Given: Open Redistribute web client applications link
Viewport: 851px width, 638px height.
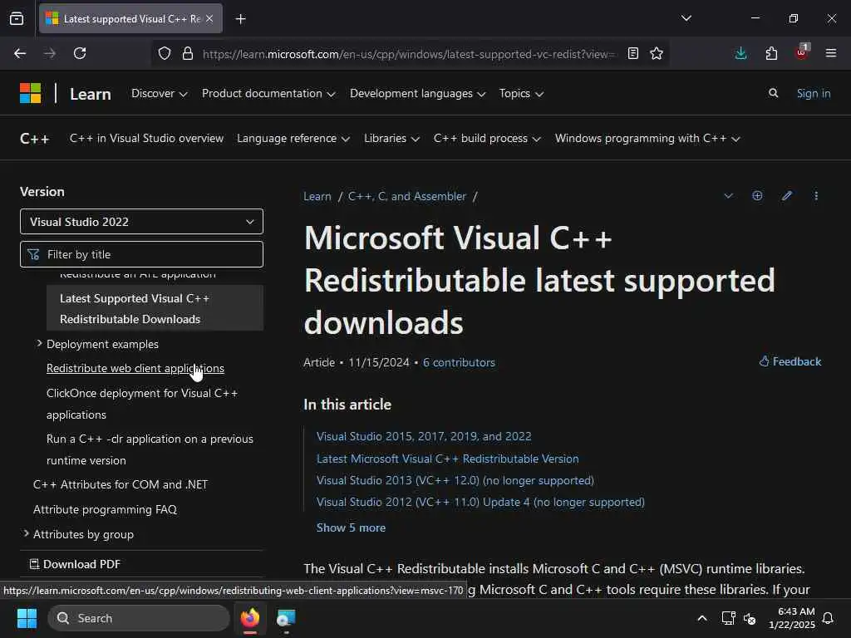Looking at the screenshot, I should (135, 368).
